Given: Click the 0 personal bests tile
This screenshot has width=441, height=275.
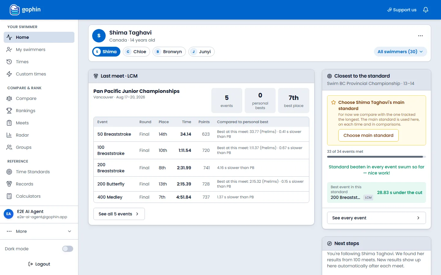Looking at the screenshot, I should click(260, 101).
